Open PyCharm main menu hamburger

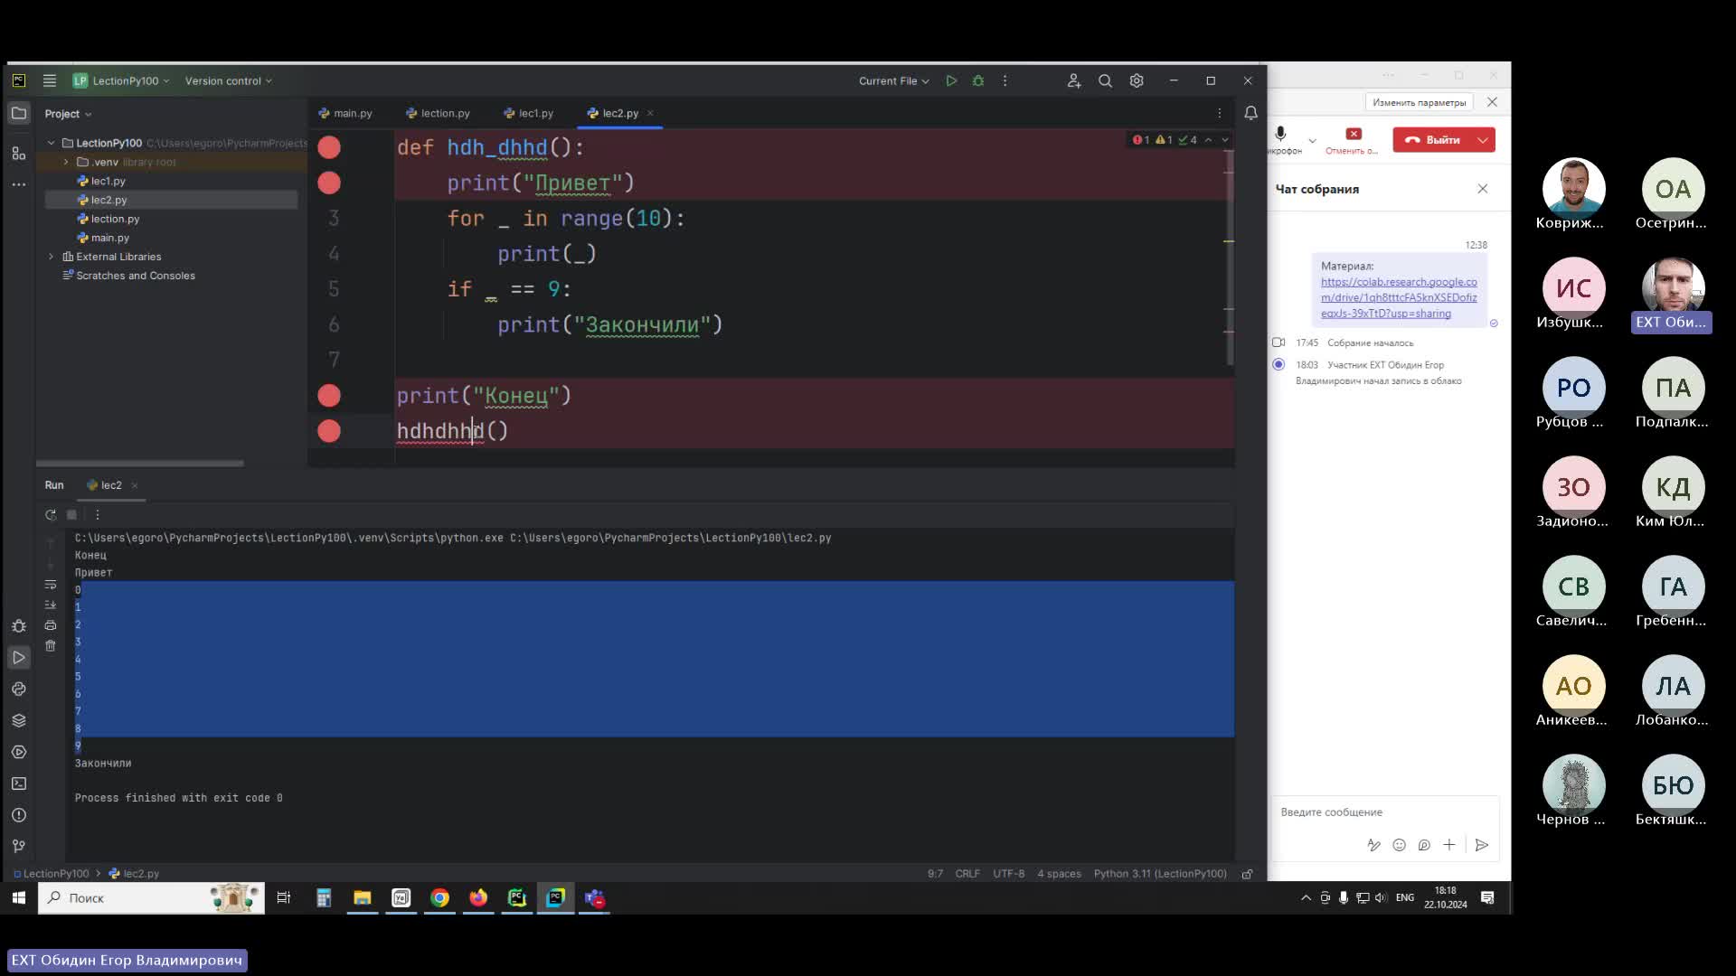[x=50, y=80]
